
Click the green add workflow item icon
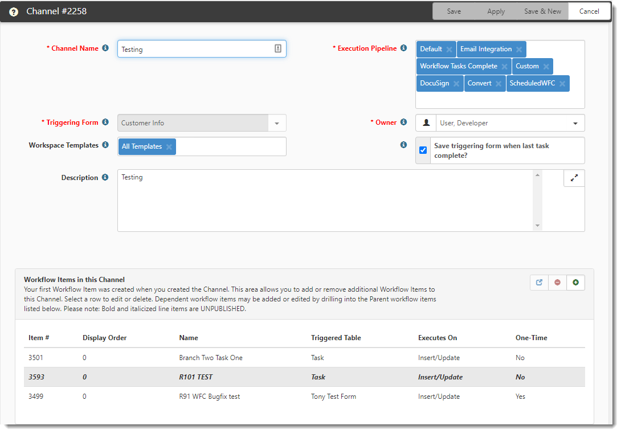pyautogui.click(x=575, y=283)
